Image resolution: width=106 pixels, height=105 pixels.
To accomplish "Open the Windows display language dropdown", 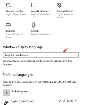I will click(x=41, y=55).
